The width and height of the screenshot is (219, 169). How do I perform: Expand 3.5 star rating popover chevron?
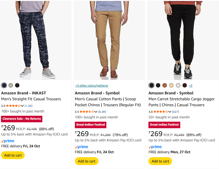point(96,112)
